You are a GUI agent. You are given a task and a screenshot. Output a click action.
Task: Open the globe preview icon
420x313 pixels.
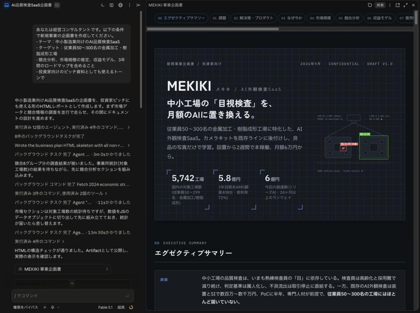point(121,5)
